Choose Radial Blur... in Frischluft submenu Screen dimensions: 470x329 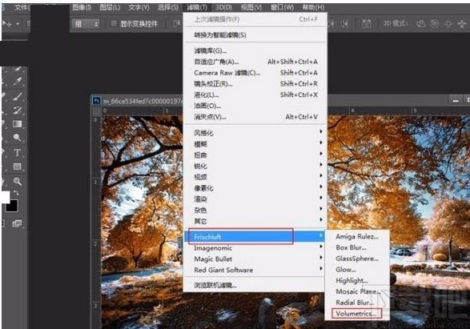(x=356, y=303)
